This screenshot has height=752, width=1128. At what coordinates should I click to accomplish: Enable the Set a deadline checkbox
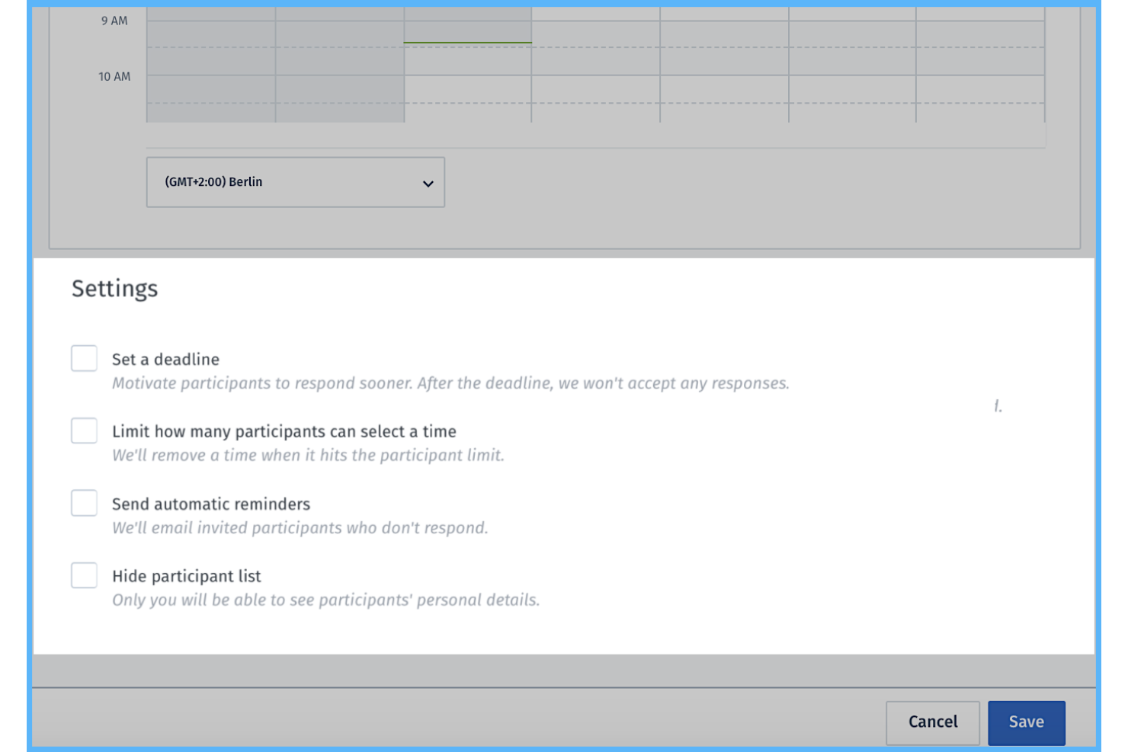pos(84,358)
